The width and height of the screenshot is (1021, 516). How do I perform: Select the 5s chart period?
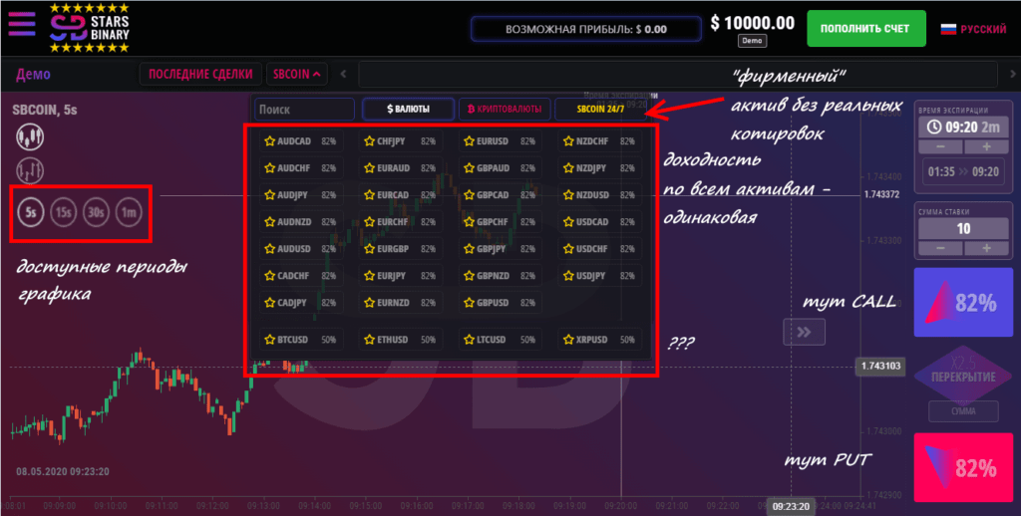coord(31,211)
